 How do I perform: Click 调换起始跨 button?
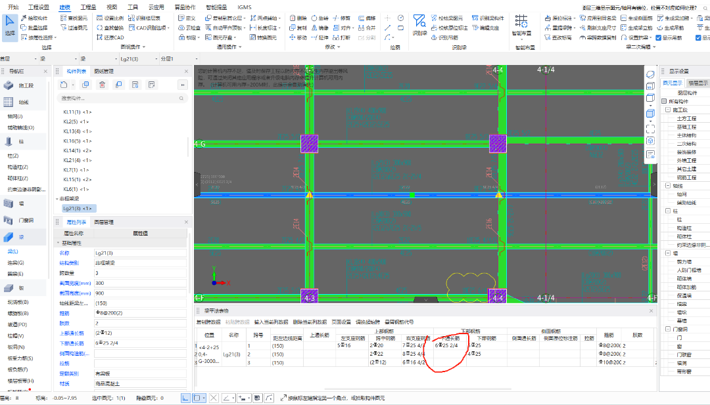(x=367, y=322)
